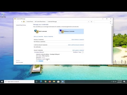
Task: Open Microsoft Store from taskbar
Action: (58, 82)
